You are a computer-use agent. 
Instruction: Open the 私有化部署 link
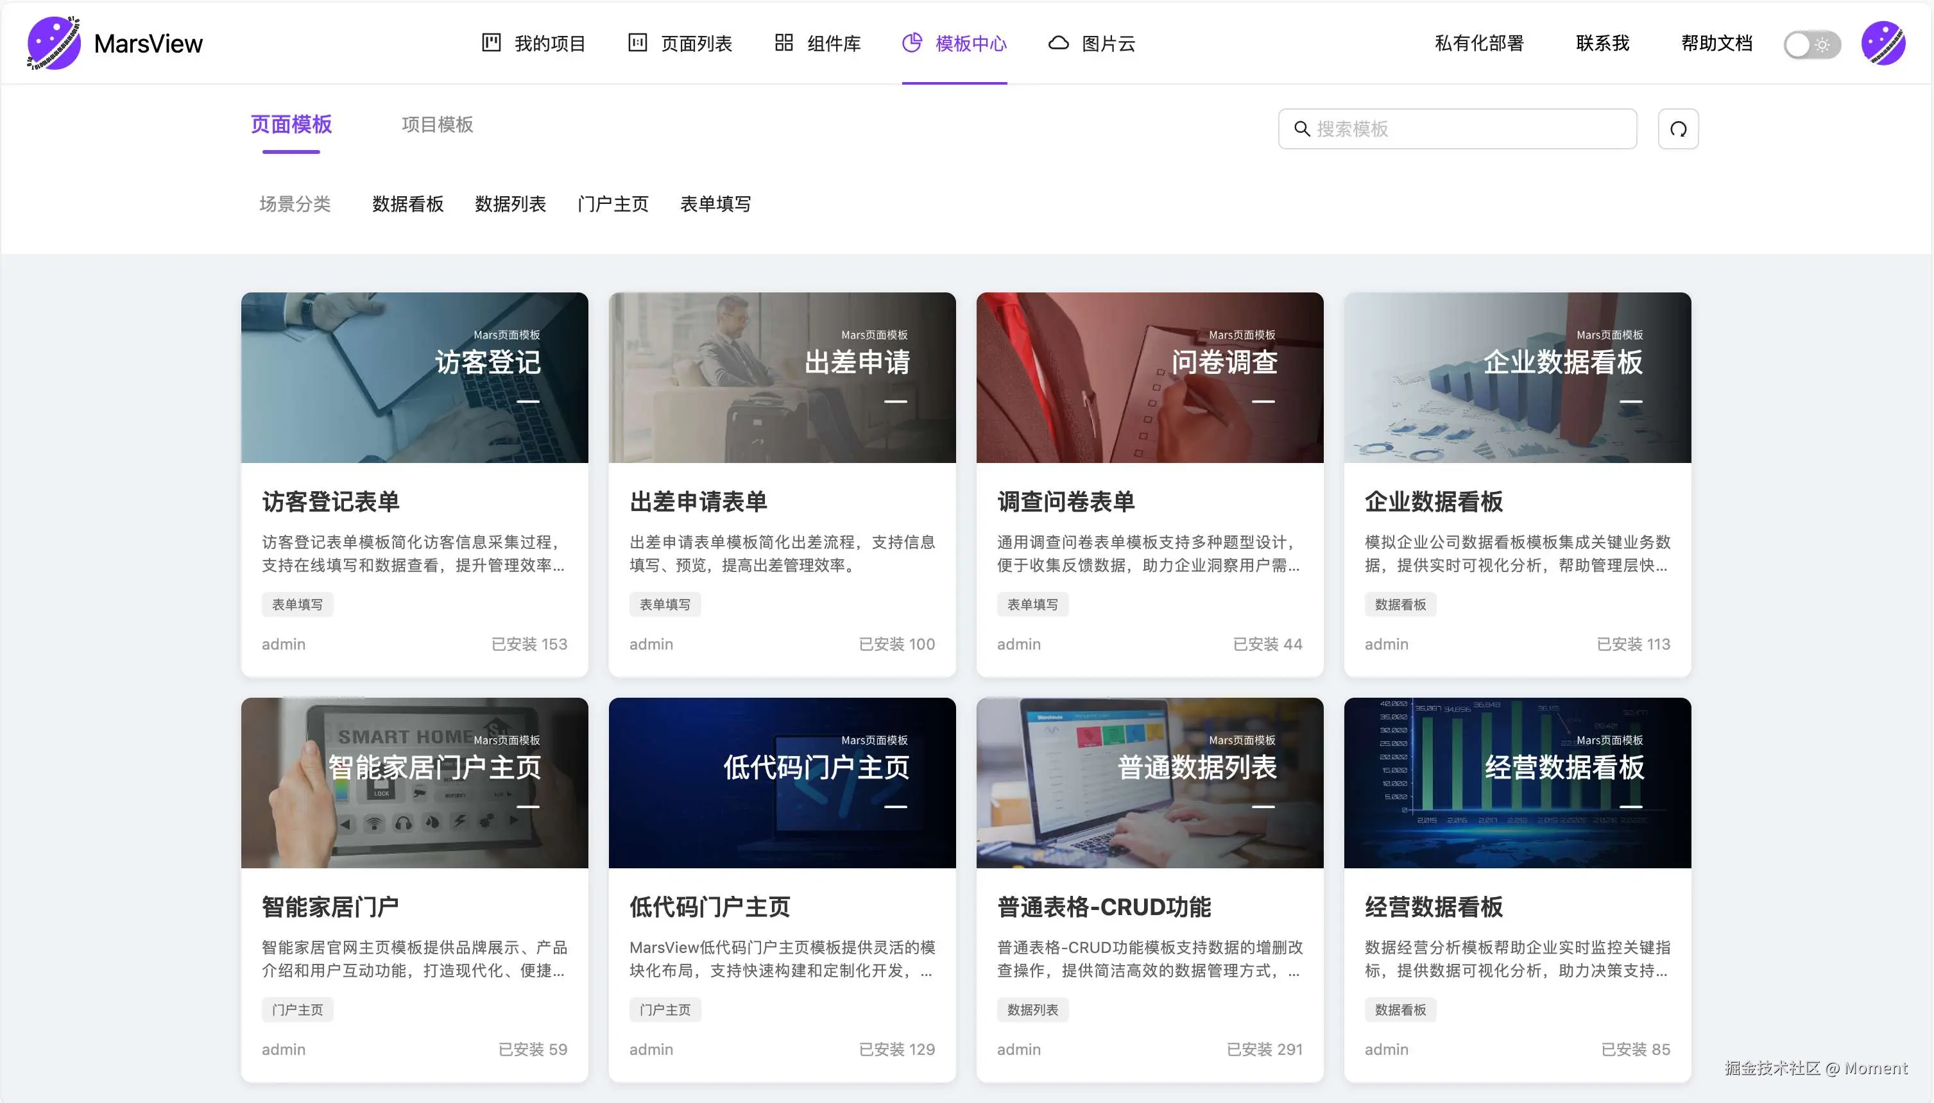pyautogui.click(x=1478, y=43)
